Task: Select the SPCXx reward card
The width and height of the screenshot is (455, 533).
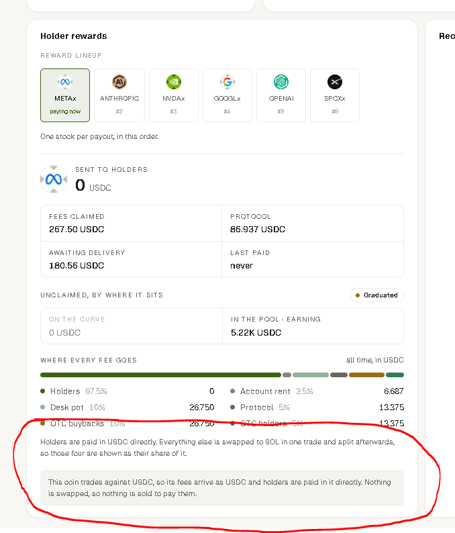Action: [335, 95]
